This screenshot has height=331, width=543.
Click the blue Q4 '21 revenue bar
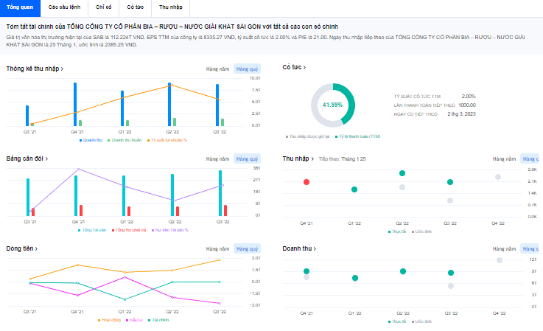(x=75, y=105)
